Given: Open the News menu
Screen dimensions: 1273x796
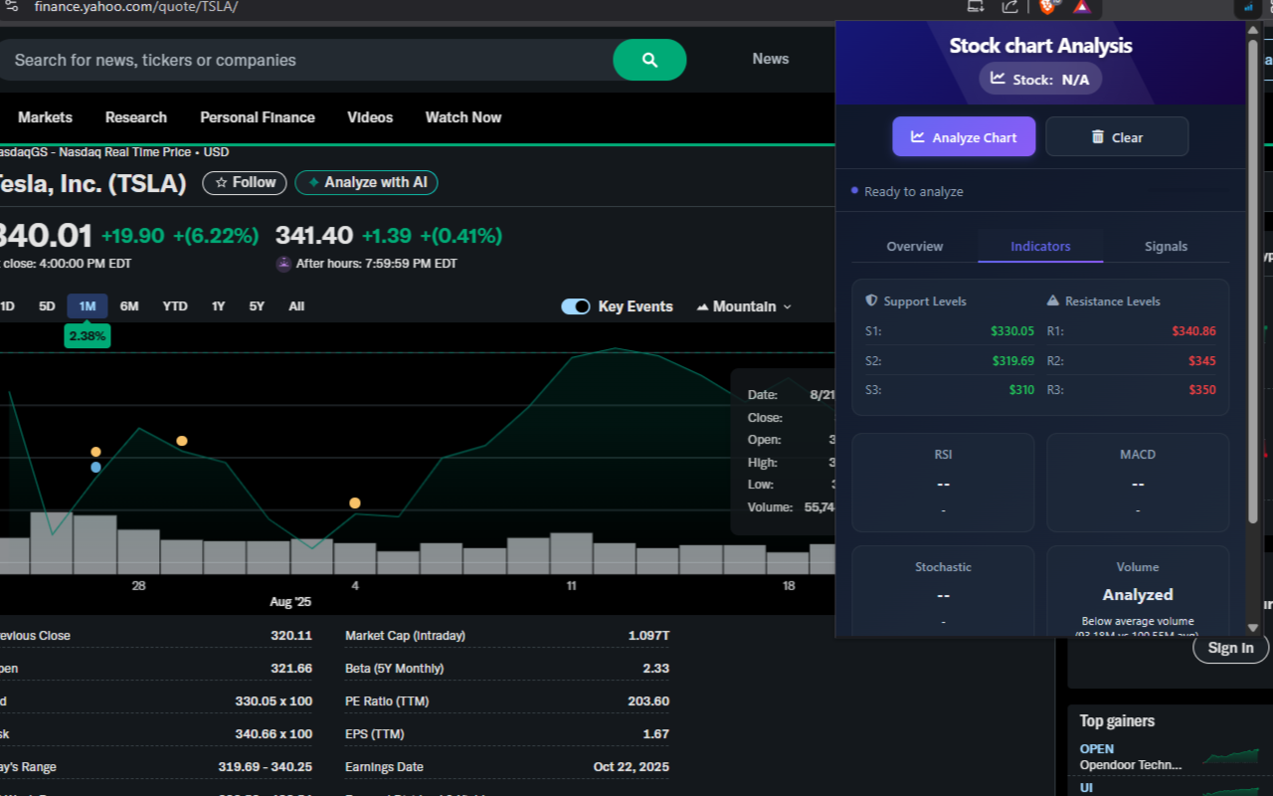Looking at the screenshot, I should click(771, 59).
